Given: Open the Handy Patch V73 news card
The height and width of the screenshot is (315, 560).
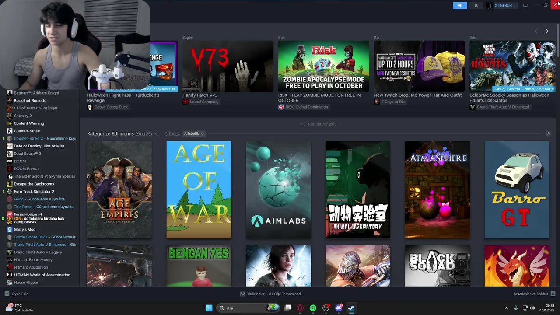Looking at the screenshot, I should click(228, 66).
